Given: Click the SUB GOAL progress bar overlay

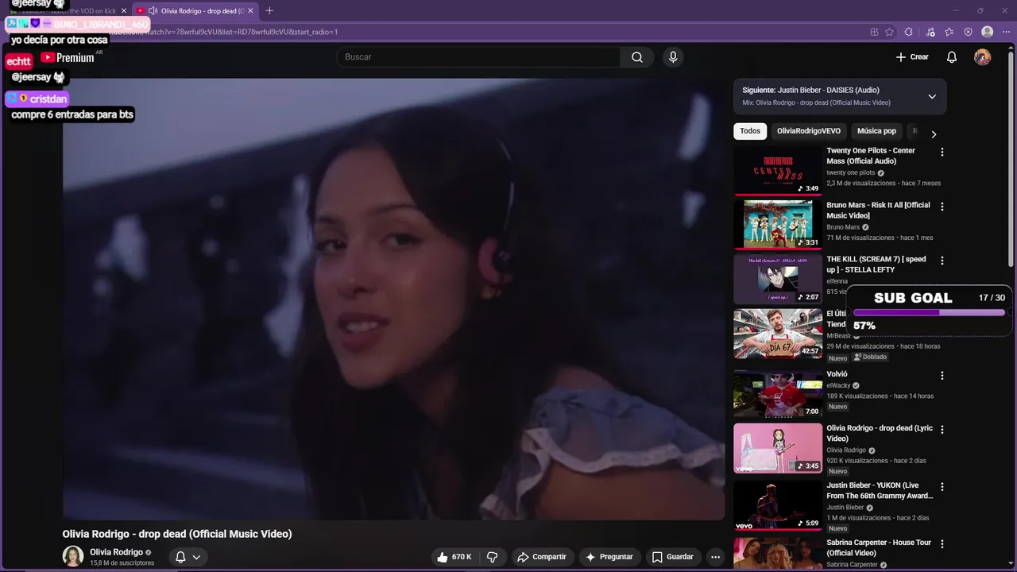Looking at the screenshot, I should point(929,313).
